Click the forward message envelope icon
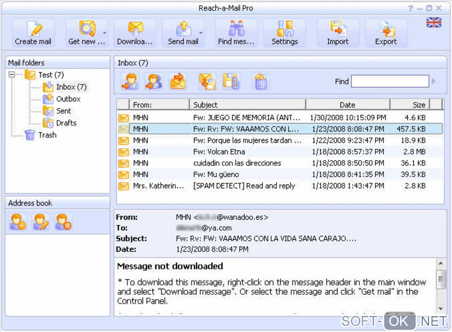Screen dimensions: 452x332 178,81
